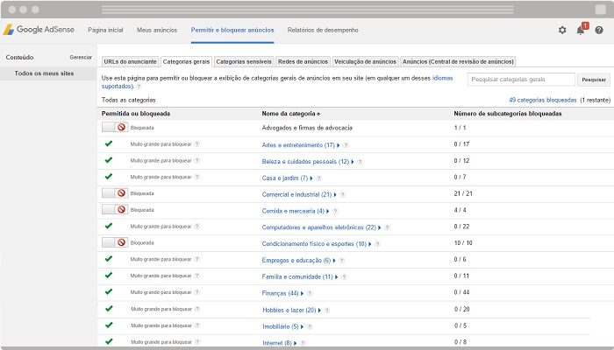Toggle block switch for Advogados e firmas de advocacia
Screen dimensions: 614x350
[115, 128]
